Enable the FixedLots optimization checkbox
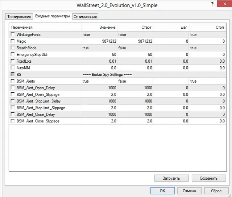232x197 pixels. pos(13,61)
